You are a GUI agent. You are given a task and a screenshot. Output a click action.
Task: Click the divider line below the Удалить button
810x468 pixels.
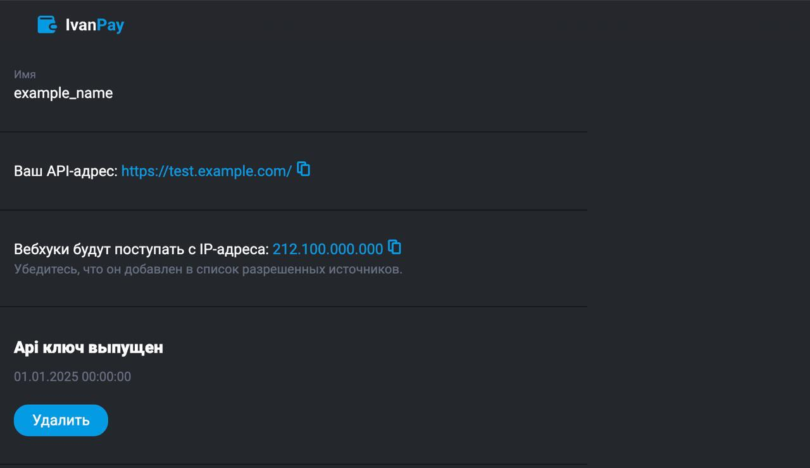(294, 464)
